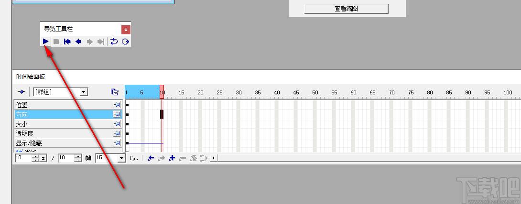Open the 群组 object dropdown
Image resolution: width=521 pixels, height=204 pixels.
pos(84,92)
